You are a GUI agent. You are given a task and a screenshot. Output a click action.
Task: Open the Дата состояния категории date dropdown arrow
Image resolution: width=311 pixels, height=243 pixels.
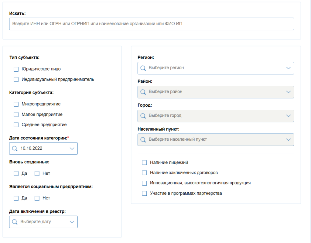pyautogui.click(x=72, y=149)
